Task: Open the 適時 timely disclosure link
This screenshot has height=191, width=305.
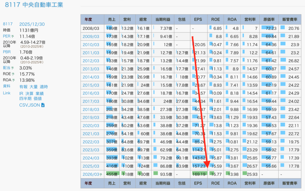Action: [43, 87]
